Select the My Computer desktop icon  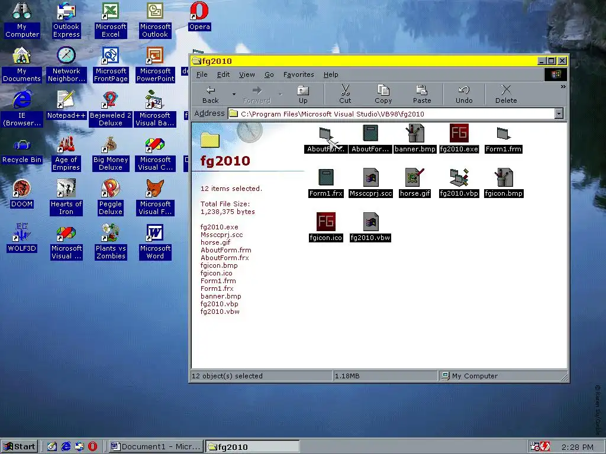[x=22, y=11]
